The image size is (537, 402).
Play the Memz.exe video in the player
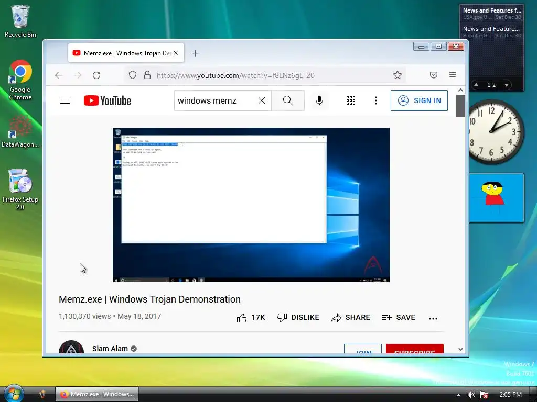[251, 205]
